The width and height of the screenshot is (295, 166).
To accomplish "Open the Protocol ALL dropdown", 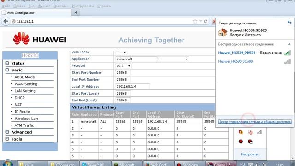I will pyautogui.click(x=124, y=66).
